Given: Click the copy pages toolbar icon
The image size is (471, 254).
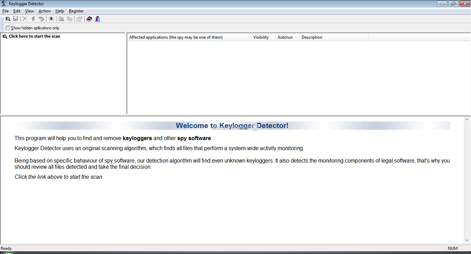Looking at the screenshot, I should tap(70, 19).
